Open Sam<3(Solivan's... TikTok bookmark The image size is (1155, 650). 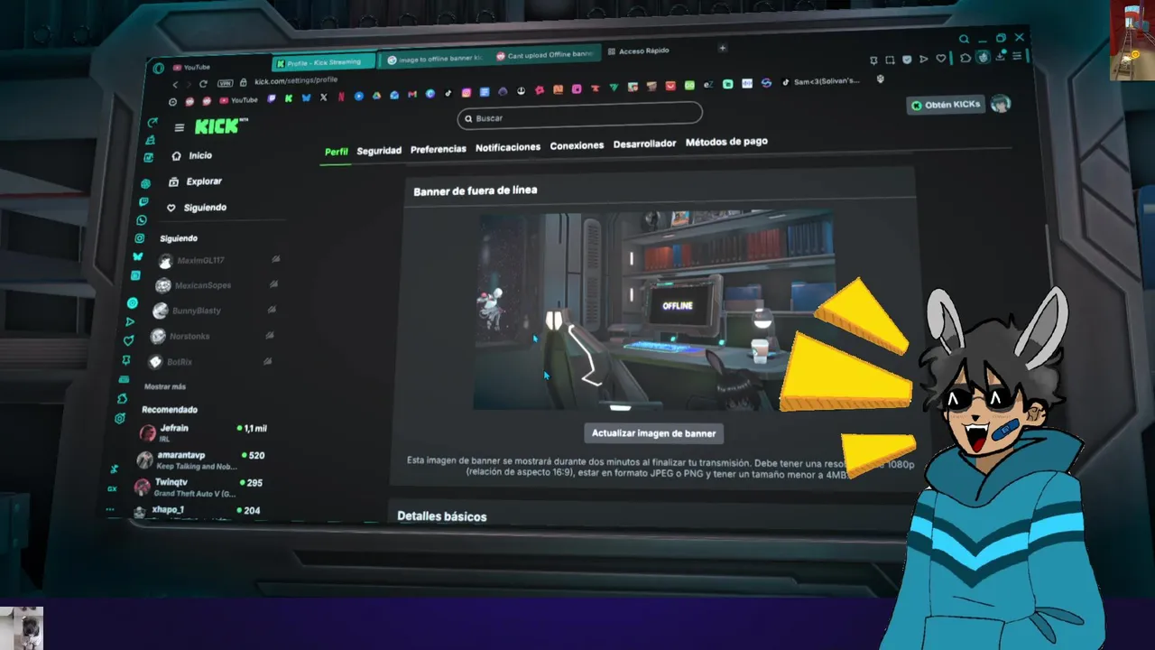820,81
